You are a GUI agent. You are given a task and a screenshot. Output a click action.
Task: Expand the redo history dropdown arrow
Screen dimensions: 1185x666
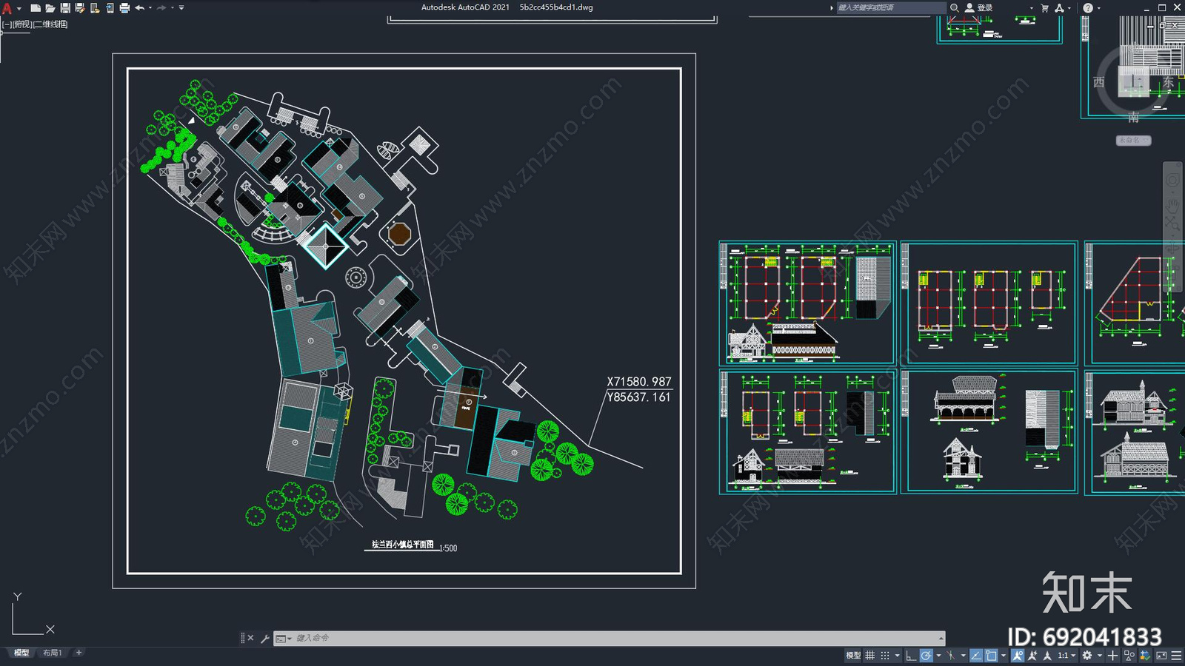173,8
